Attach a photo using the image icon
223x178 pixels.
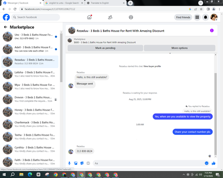click(76, 163)
